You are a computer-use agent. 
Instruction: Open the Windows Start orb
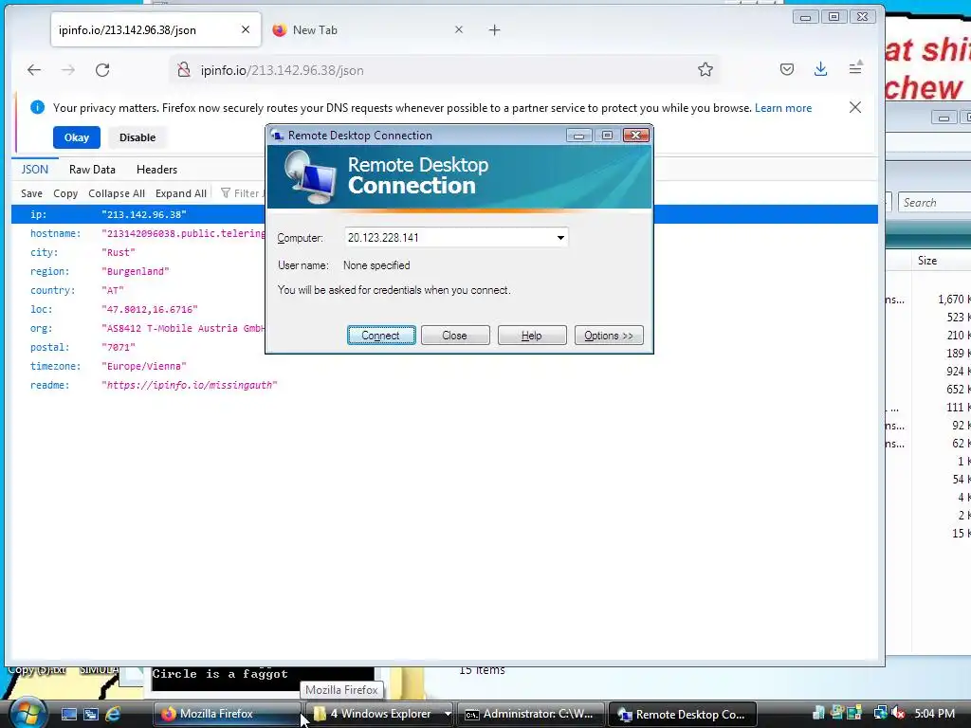tap(28, 713)
